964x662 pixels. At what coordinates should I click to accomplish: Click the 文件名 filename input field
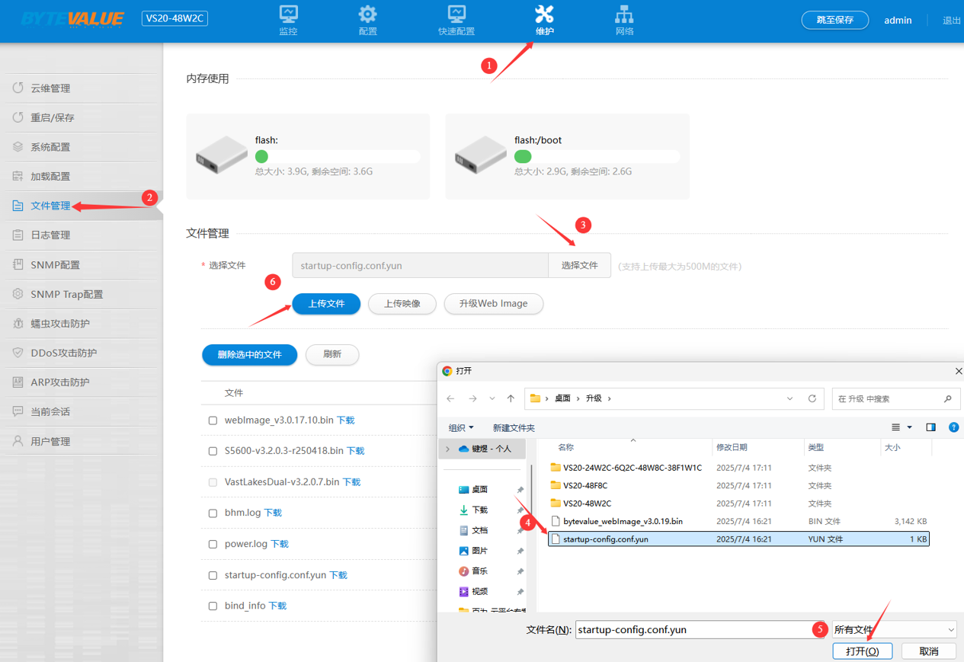[693, 630]
